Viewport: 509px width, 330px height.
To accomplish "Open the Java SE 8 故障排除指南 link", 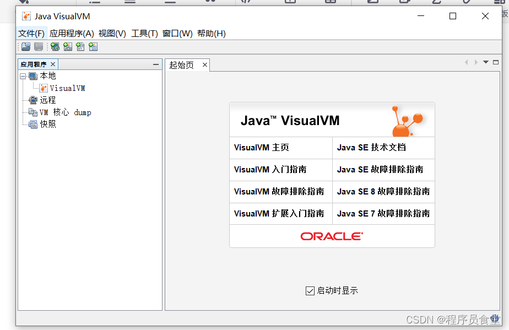I will (384, 192).
